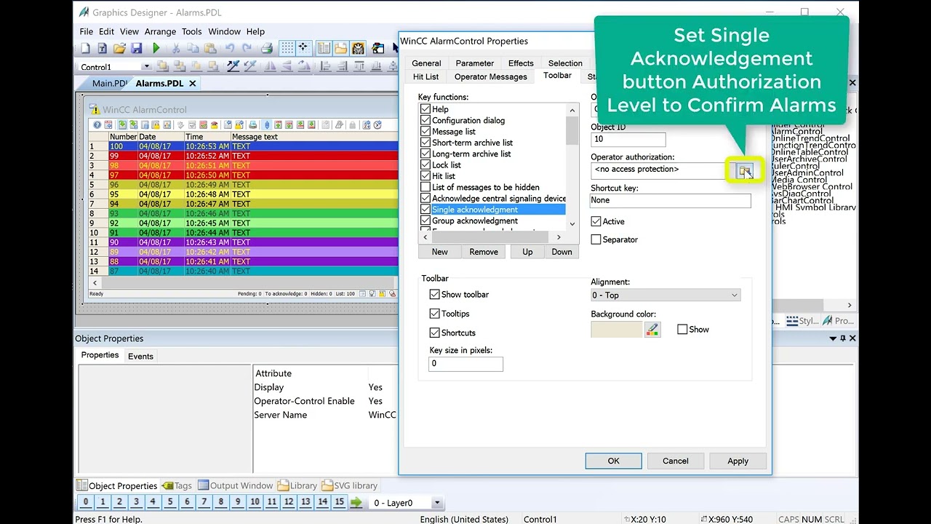Toggle Lock list key function checkbox
This screenshot has width=931, height=524.
pos(425,165)
